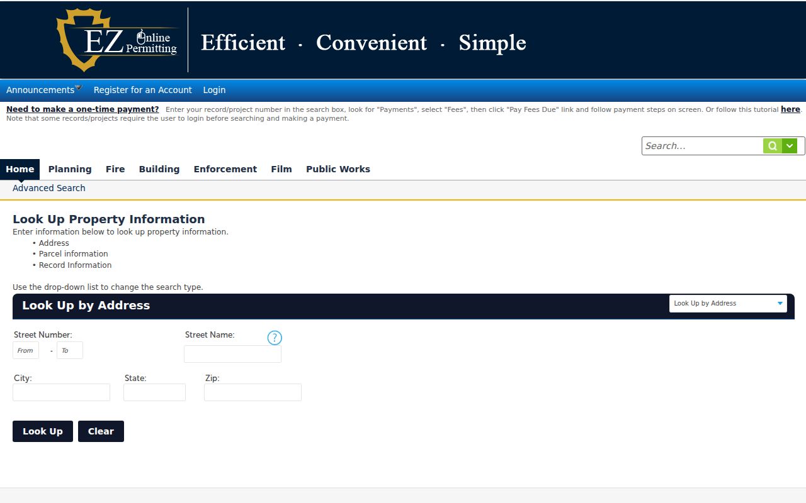This screenshot has height=503, width=806.
Task: Click the Clear button
Action: click(101, 431)
